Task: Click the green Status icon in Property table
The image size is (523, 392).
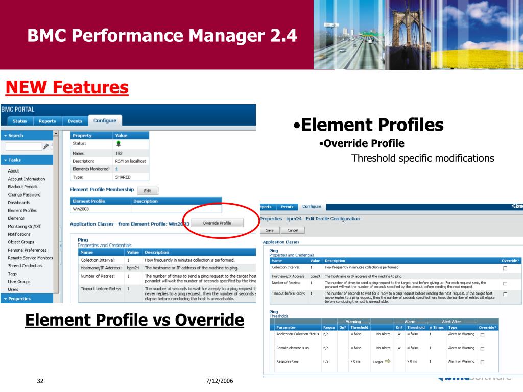Action: click(118, 144)
